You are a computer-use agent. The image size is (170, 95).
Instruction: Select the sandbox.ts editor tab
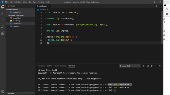43,6
